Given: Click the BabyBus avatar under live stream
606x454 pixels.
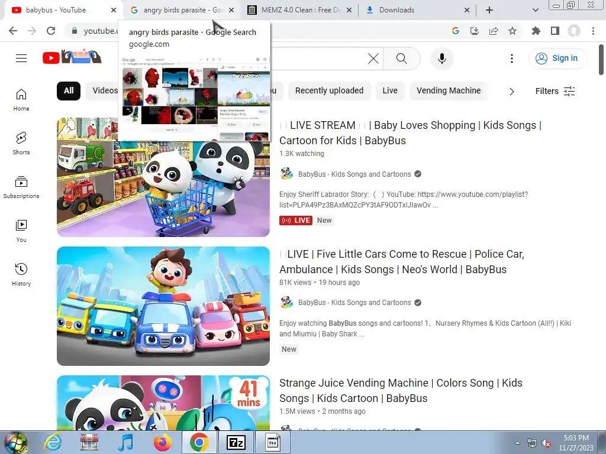Looking at the screenshot, I should [x=286, y=174].
